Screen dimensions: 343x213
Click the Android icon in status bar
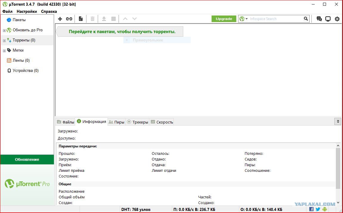(325, 209)
